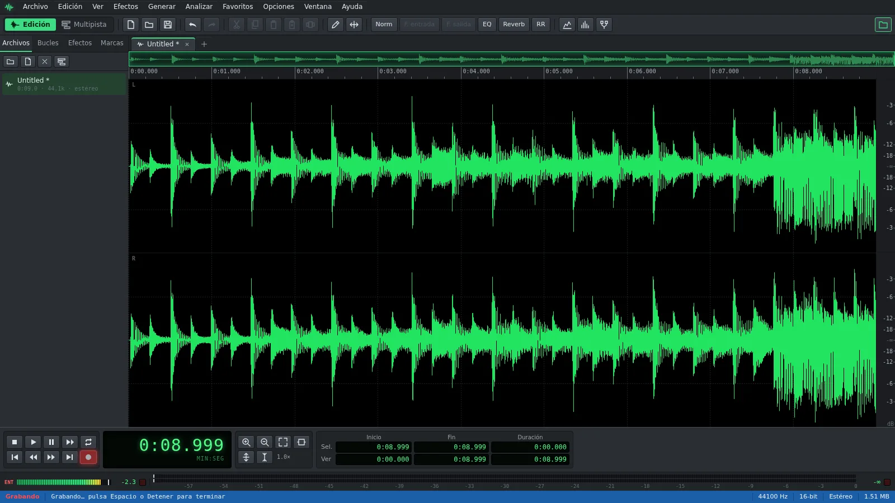
Task: Click the Sel. Inicio time field
Action: (374, 447)
